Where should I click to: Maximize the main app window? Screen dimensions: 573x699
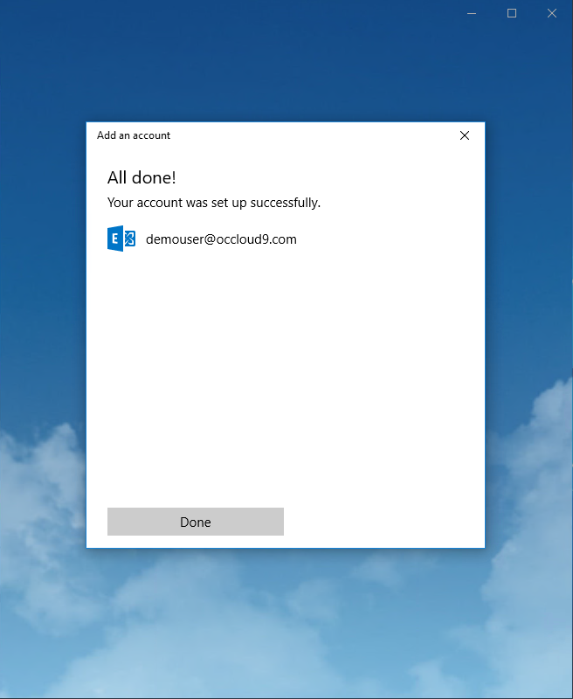click(x=512, y=13)
